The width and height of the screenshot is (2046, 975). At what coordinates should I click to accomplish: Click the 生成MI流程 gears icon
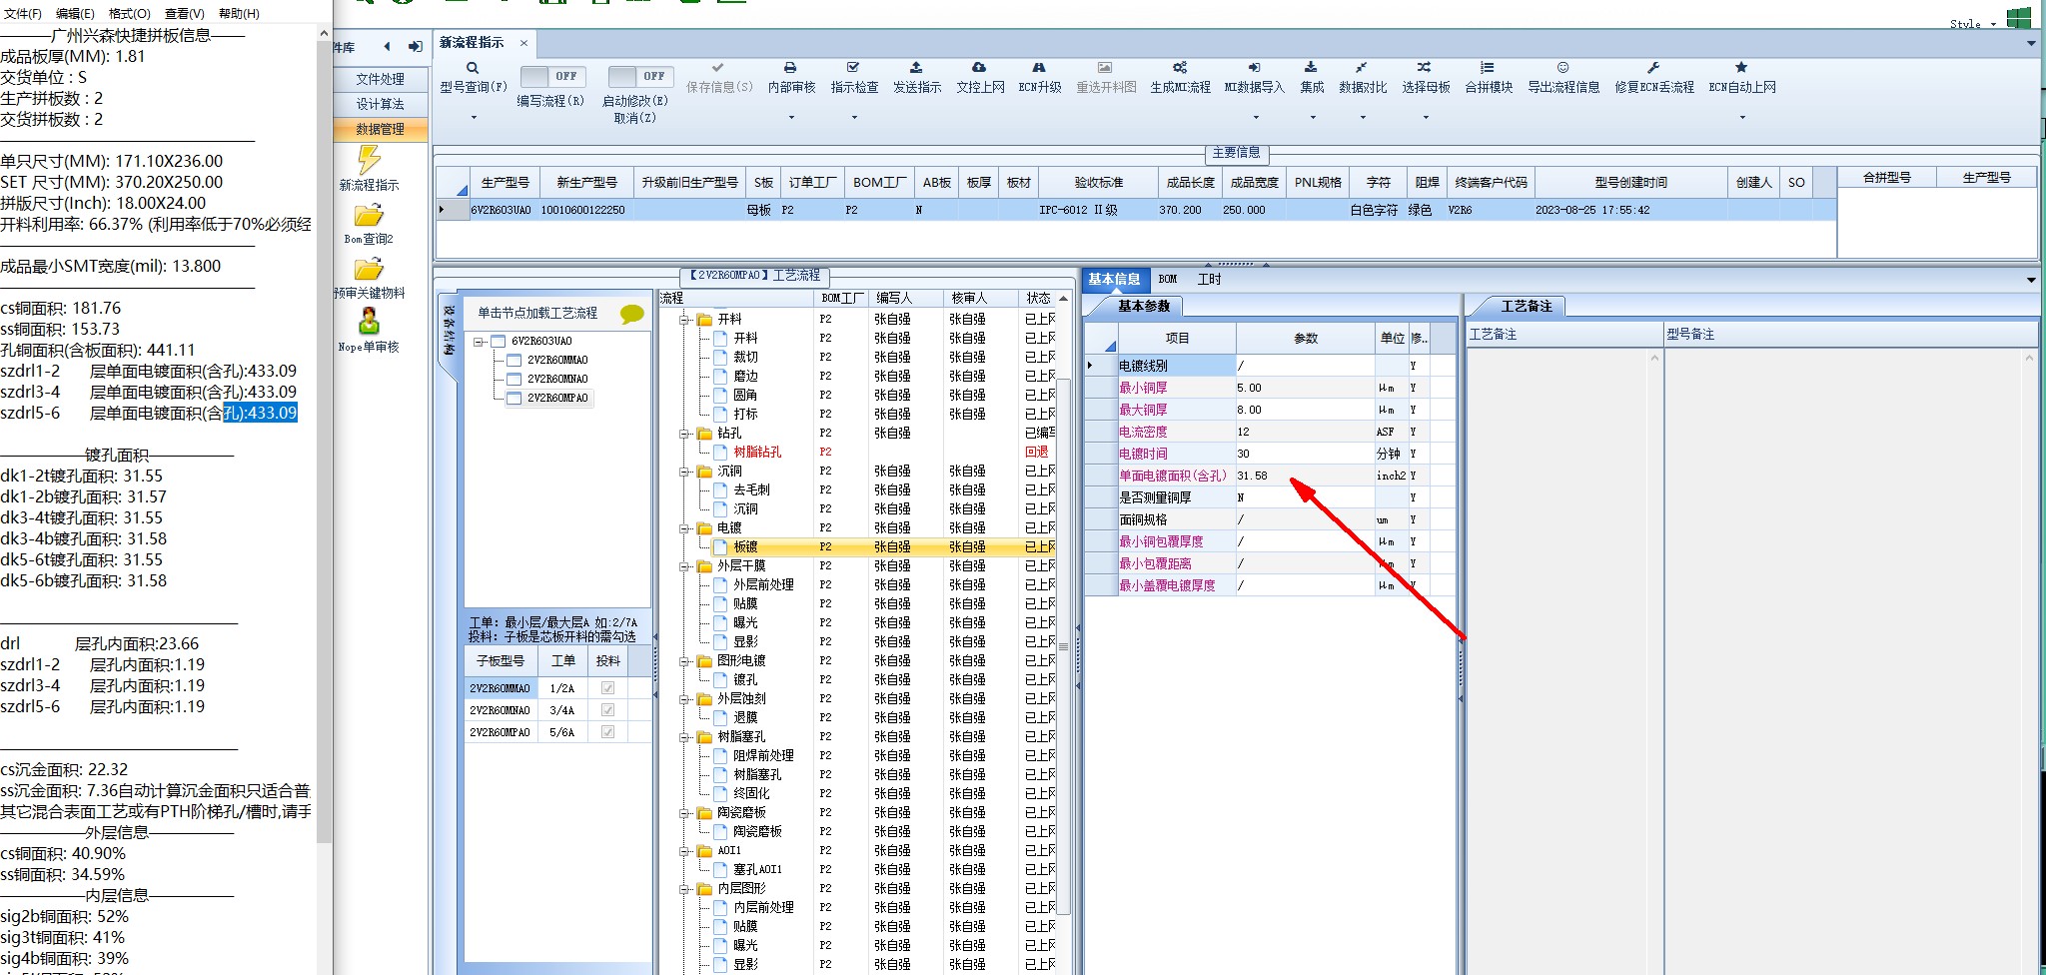point(1180,68)
